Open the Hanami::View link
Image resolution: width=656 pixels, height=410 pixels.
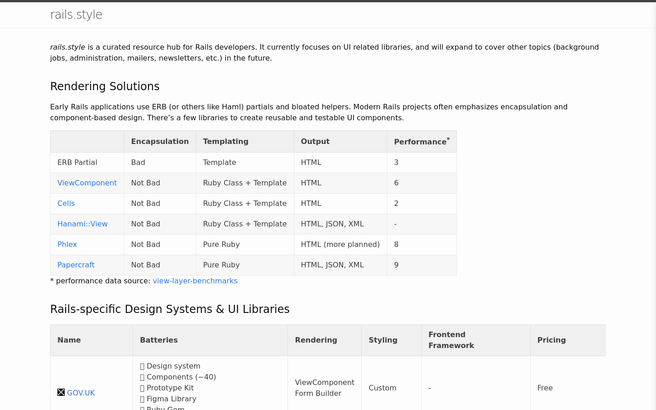click(82, 224)
